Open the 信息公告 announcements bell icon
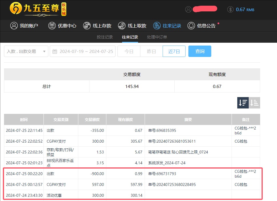 coord(192,25)
